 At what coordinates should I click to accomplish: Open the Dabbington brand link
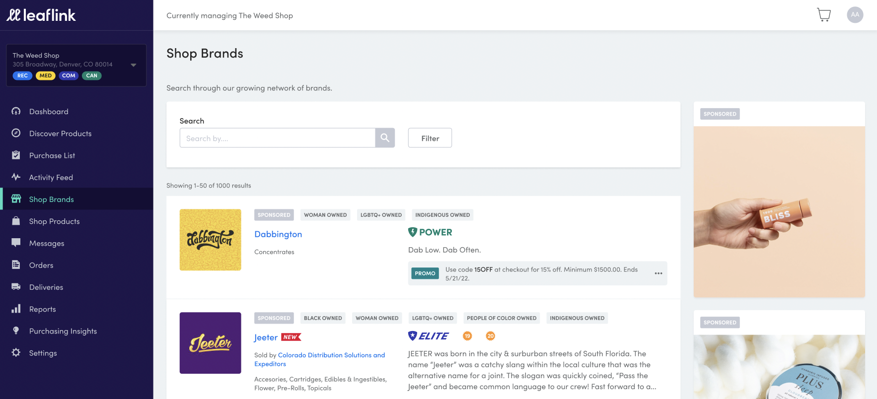tap(278, 234)
